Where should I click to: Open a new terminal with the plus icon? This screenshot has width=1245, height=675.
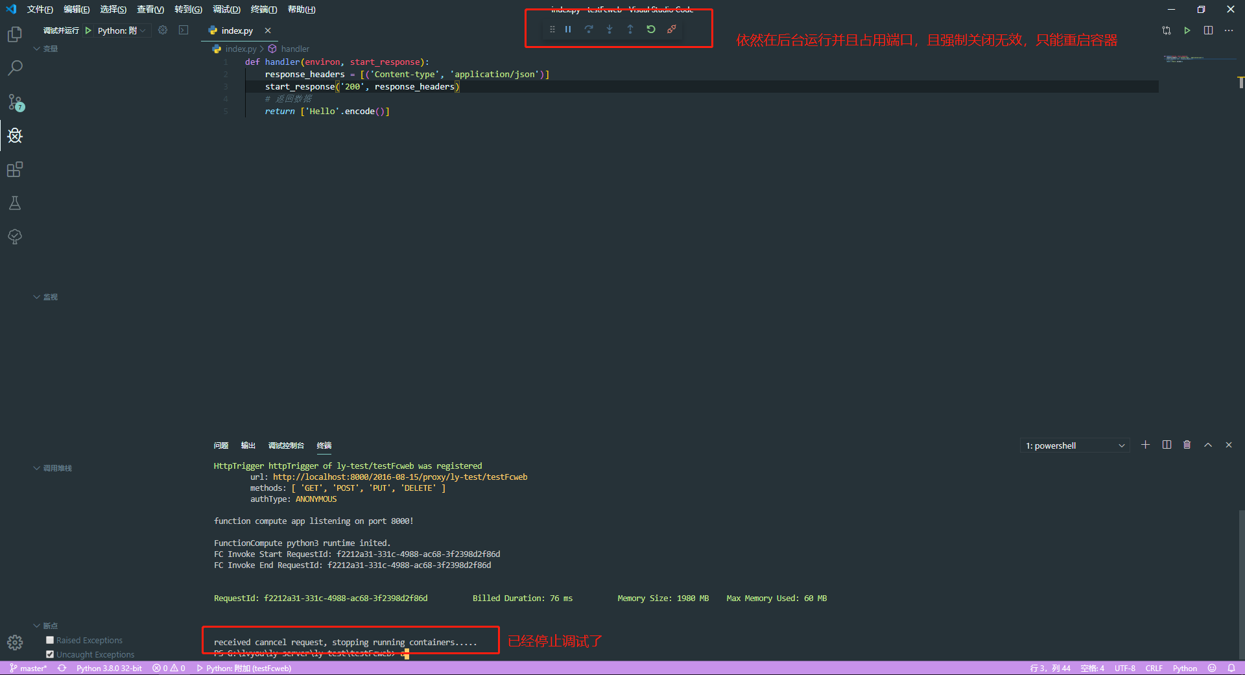(1145, 445)
